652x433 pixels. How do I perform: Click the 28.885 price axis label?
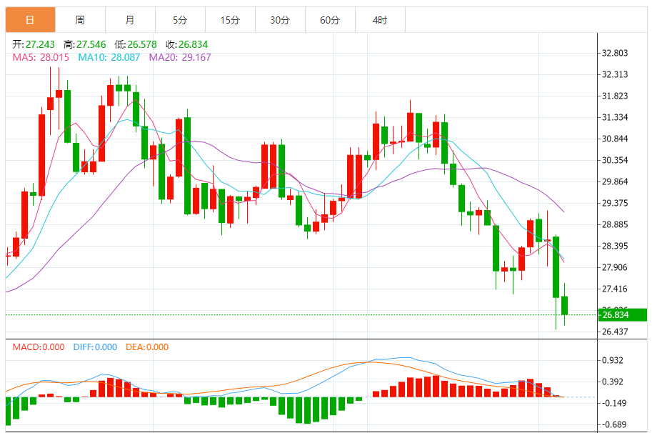pyautogui.click(x=615, y=224)
